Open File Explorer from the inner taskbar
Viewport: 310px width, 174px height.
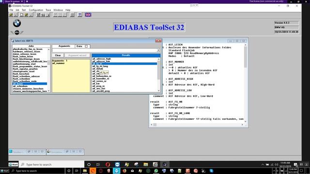tap(146, 164)
